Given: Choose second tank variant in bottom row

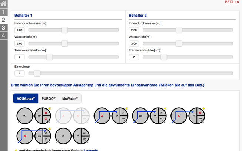Looking at the screenshot, I should 72,135.
